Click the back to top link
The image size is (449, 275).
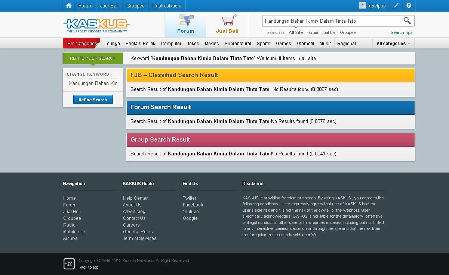coord(89,267)
